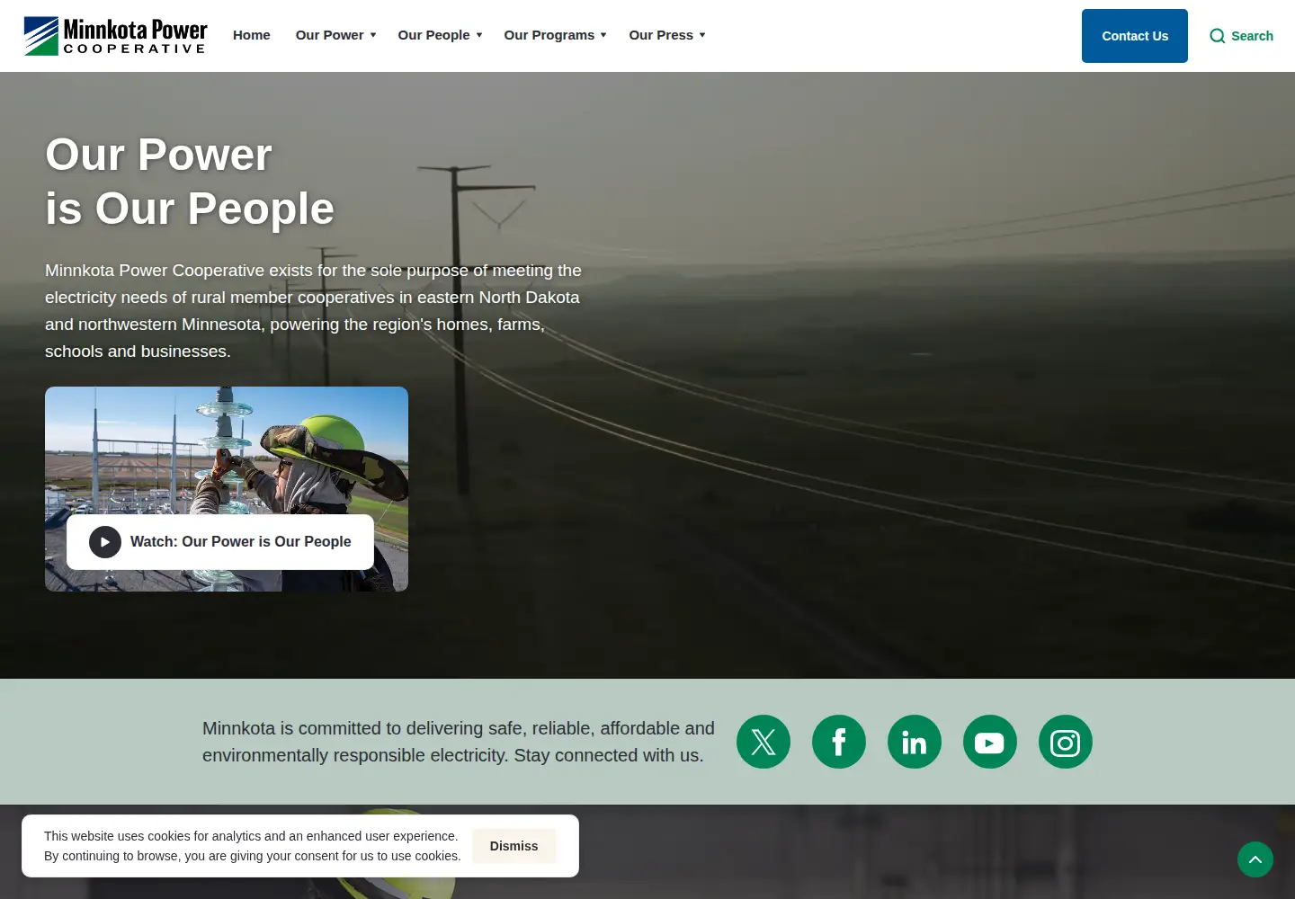Go to the Home menu item
The height and width of the screenshot is (899, 1295).
tap(252, 35)
